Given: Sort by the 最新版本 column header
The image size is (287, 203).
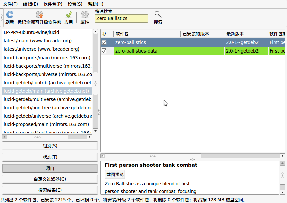Looking at the screenshot, I should tap(246, 34).
